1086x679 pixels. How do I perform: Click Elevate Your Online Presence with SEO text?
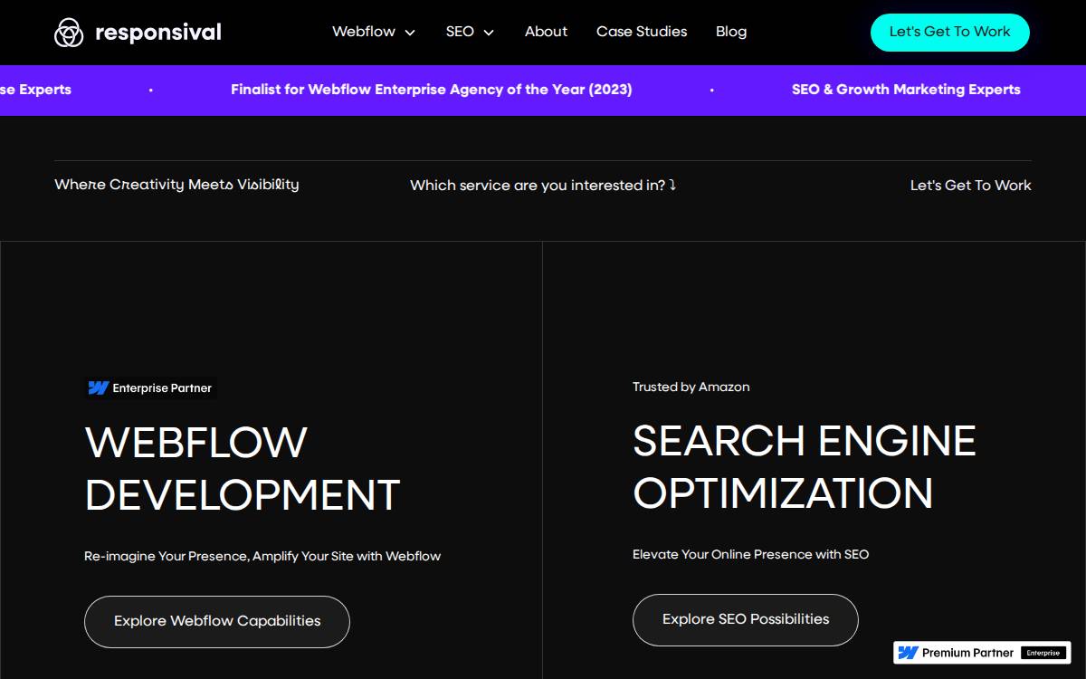coord(750,554)
